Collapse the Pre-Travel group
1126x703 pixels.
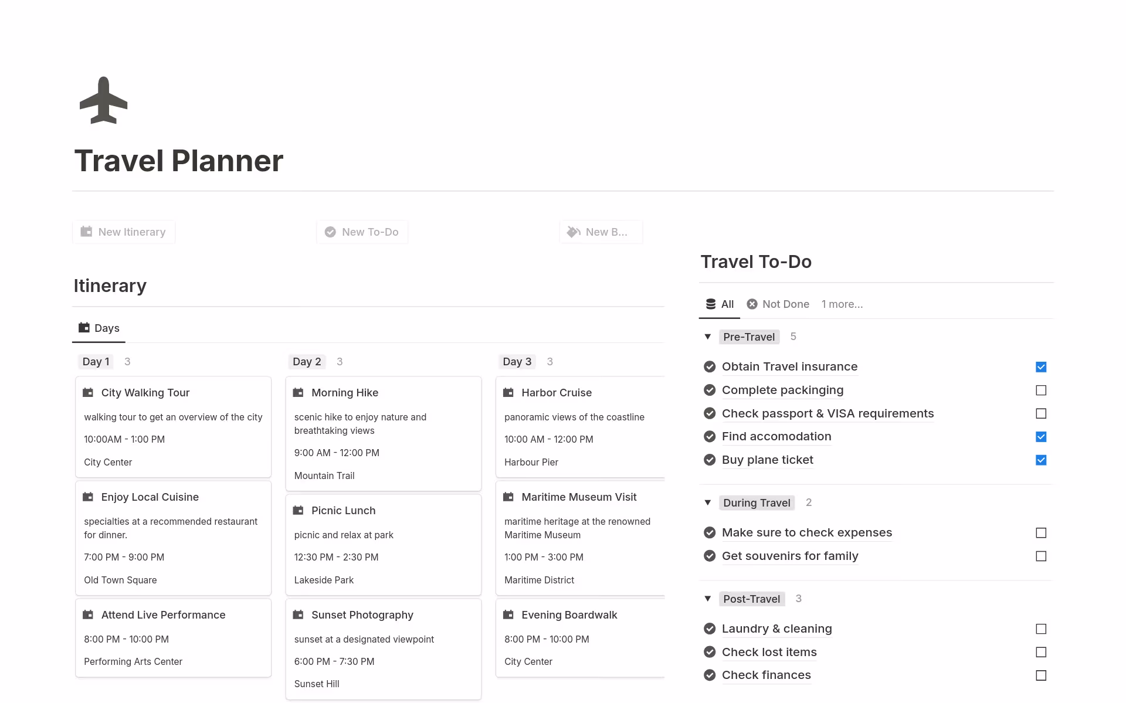coord(707,337)
